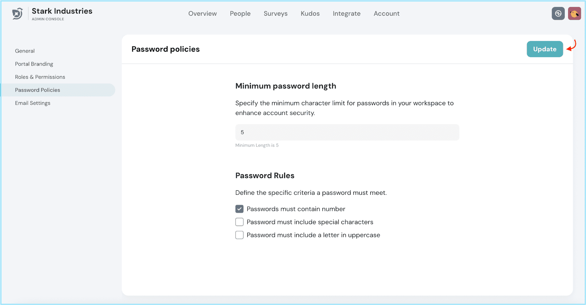Viewport: 586px width, 305px height.
Task: Enable Password must include a letter in uppercase
Action: pyautogui.click(x=240, y=235)
